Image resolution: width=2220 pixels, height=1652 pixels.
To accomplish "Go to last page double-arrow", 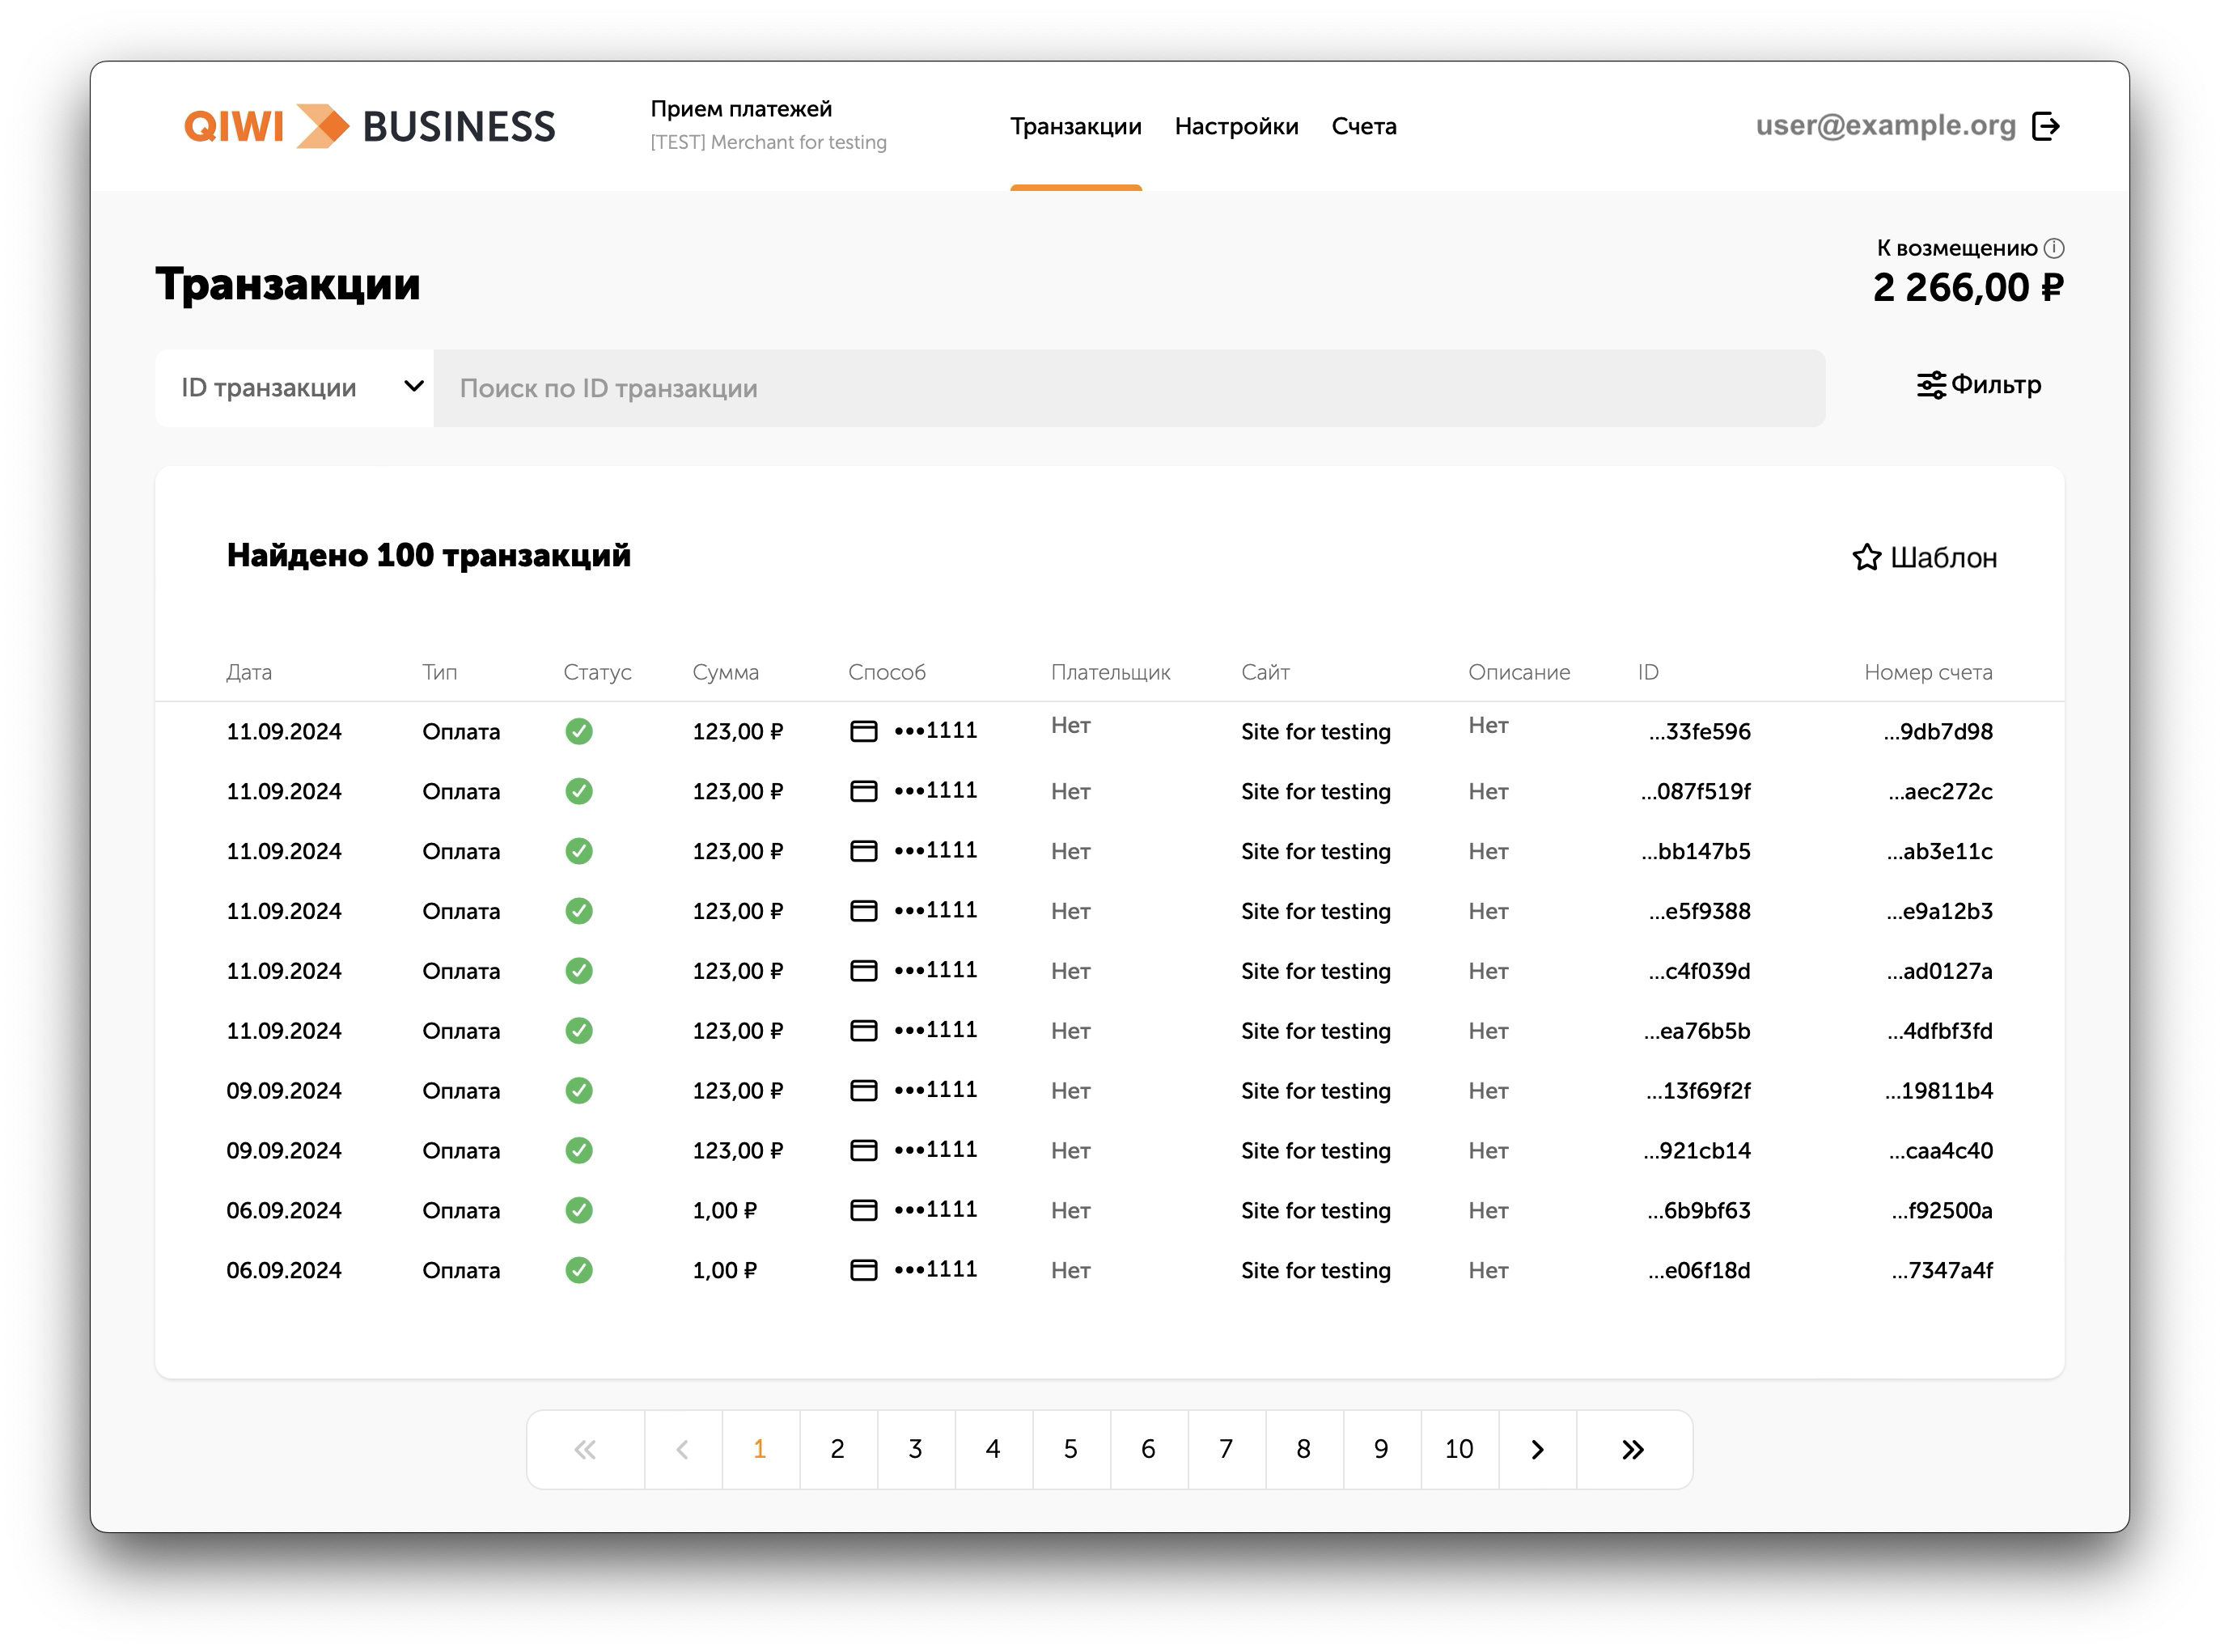I will pos(1632,1449).
